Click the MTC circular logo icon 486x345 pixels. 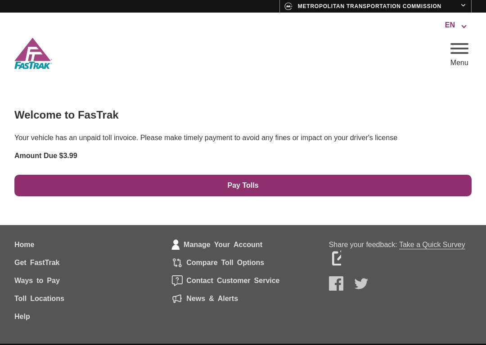point(288,6)
